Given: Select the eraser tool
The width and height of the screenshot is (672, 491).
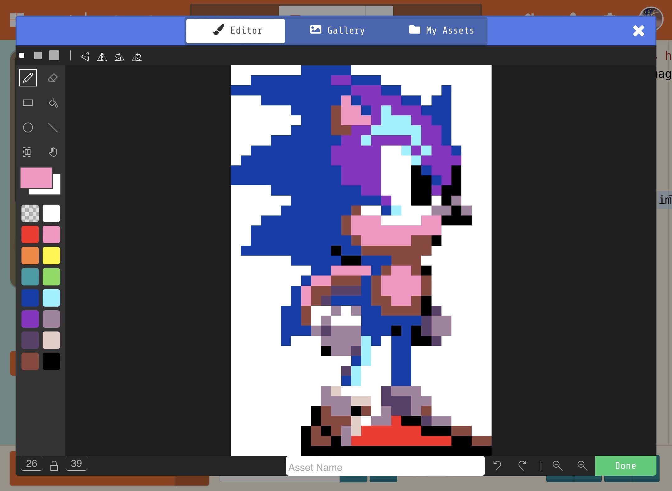Looking at the screenshot, I should tap(53, 78).
